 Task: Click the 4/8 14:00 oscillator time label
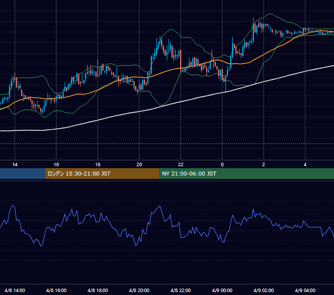[x=15, y=290]
